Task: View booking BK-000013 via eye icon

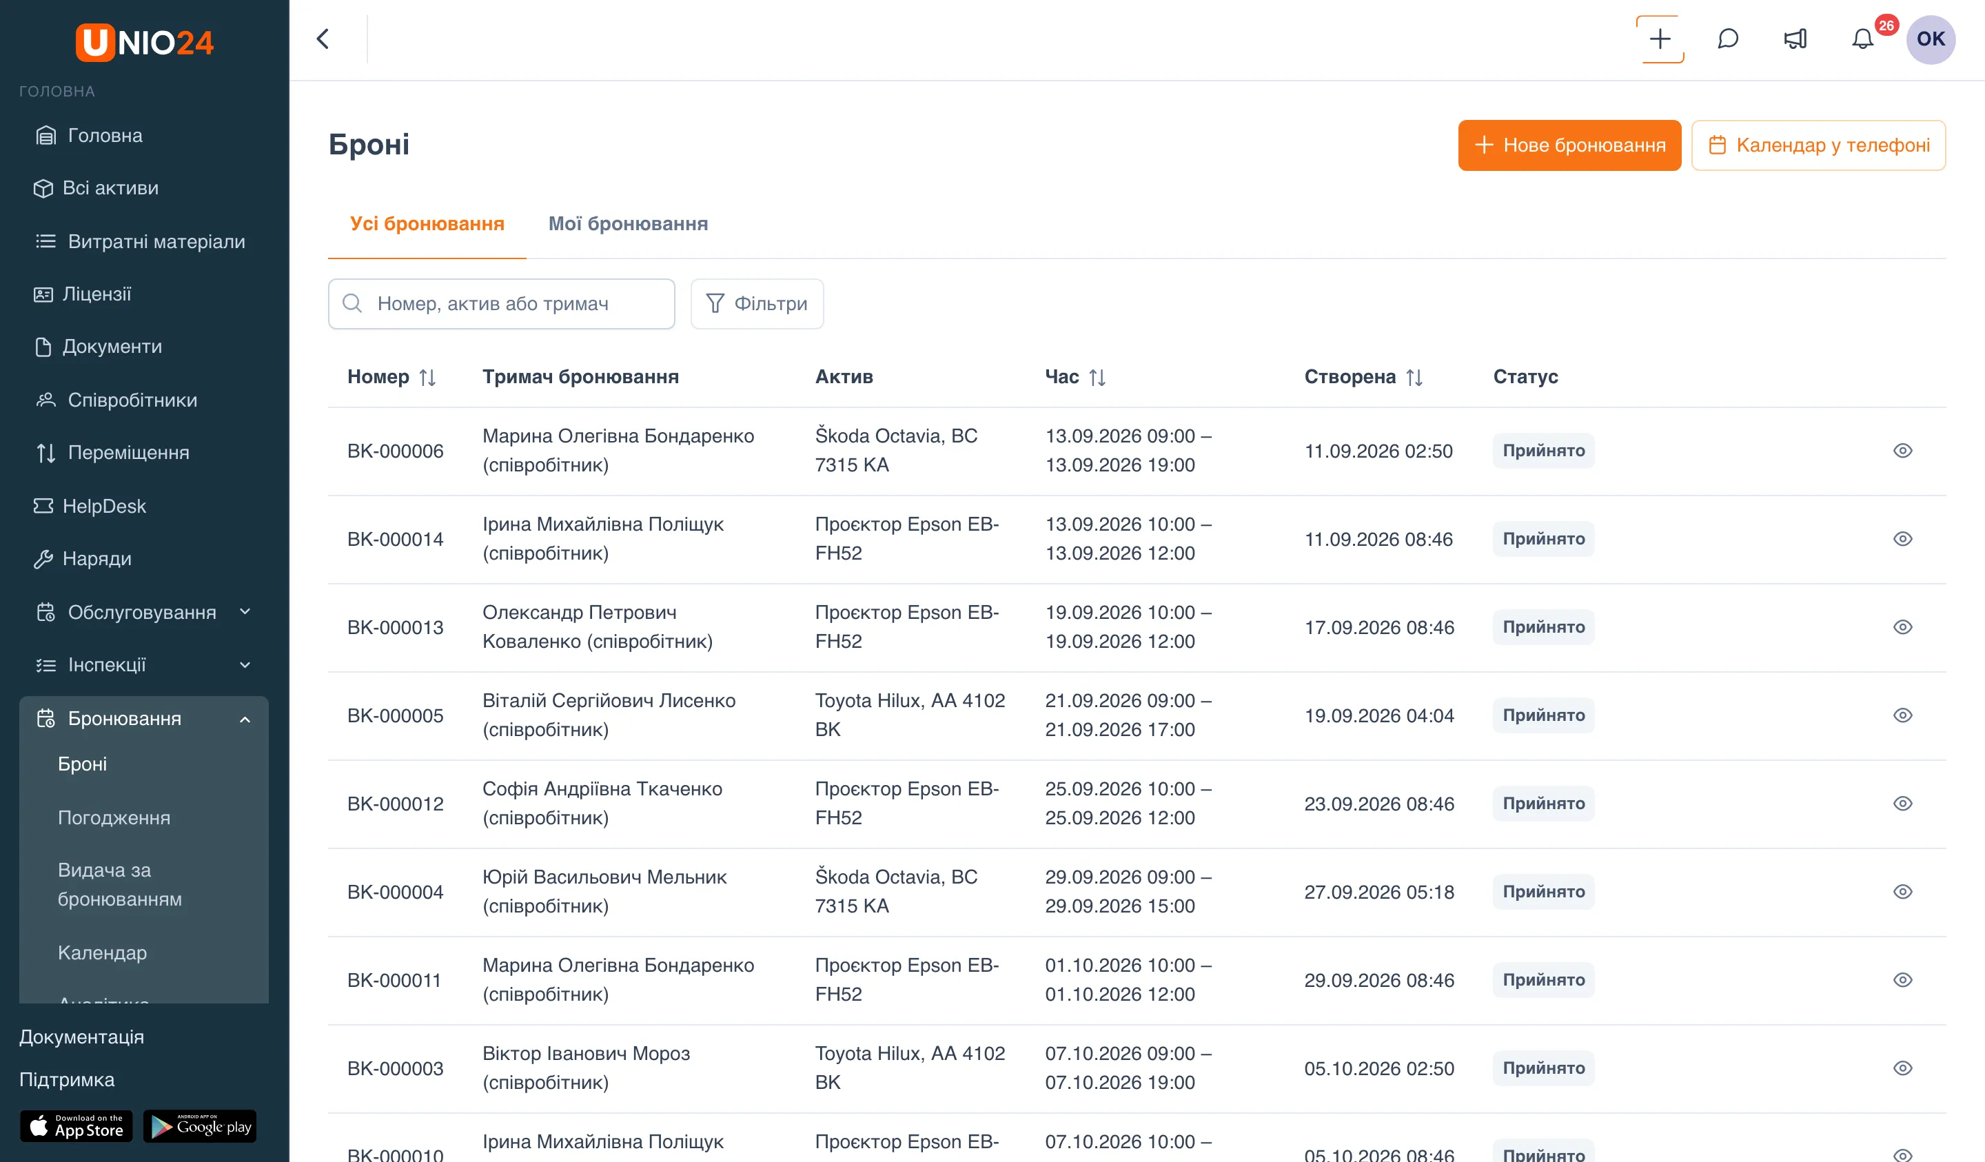Action: pos(1902,627)
